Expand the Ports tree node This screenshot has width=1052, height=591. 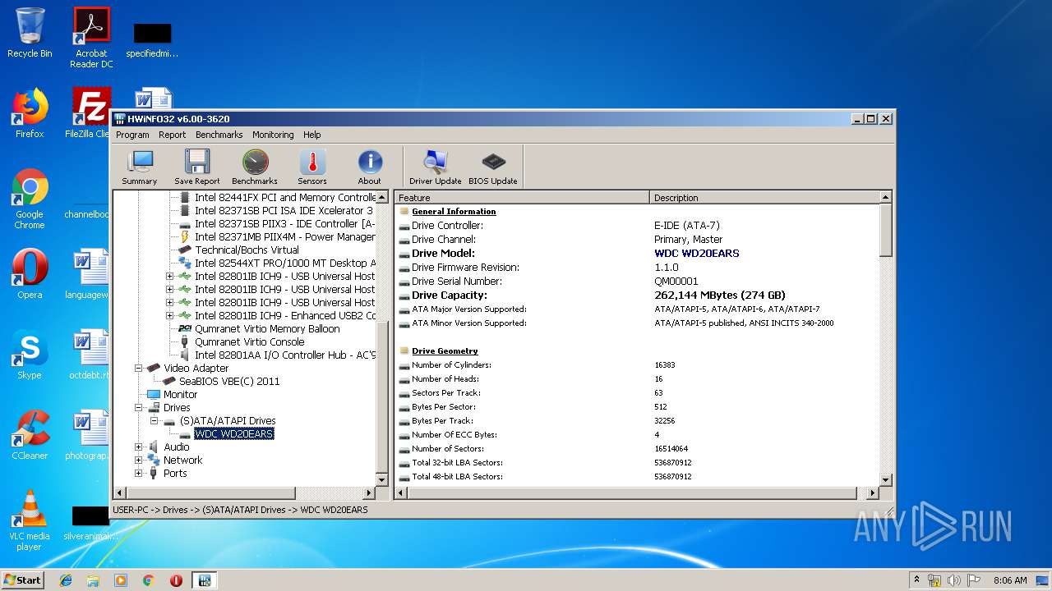click(x=139, y=474)
